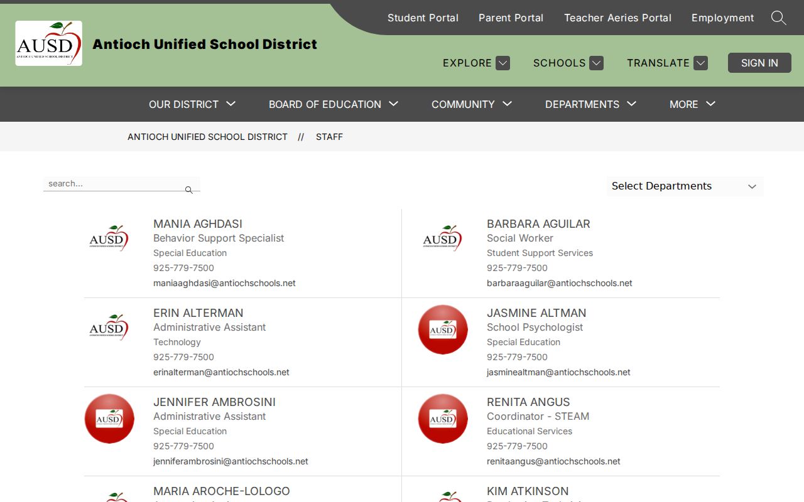
Task: Click Erin Alterman's phone number 925-779-7500
Action: click(x=183, y=357)
